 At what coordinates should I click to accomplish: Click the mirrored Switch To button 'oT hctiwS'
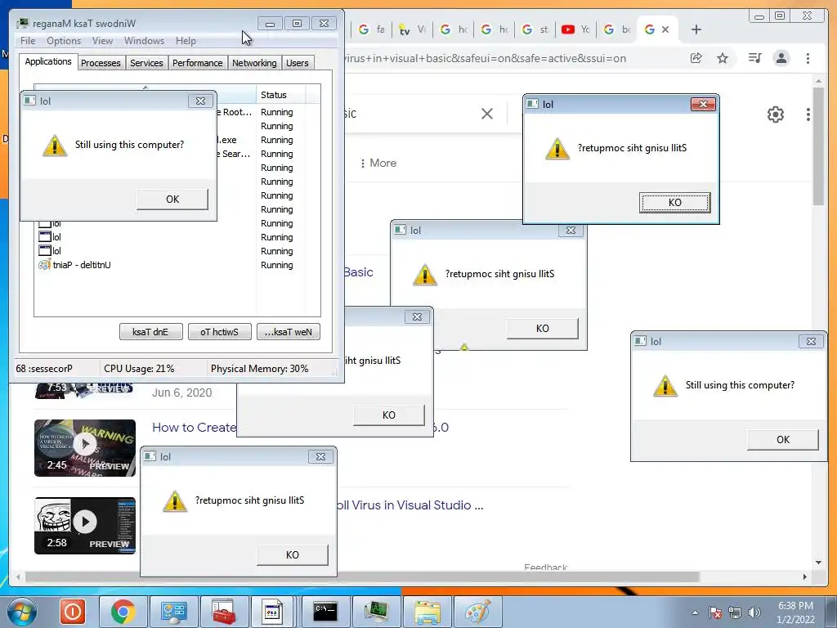(219, 332)
